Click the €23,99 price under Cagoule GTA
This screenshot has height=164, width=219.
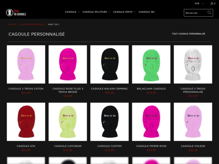26,150
